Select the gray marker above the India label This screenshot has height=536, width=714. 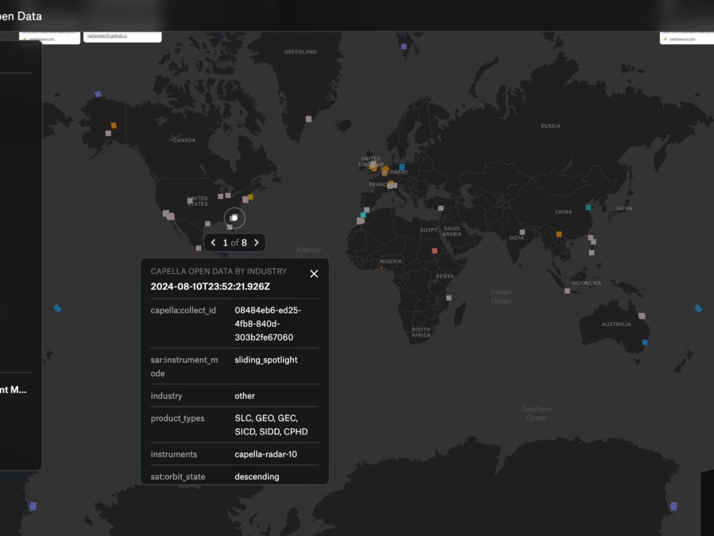(x=522, y=232)
